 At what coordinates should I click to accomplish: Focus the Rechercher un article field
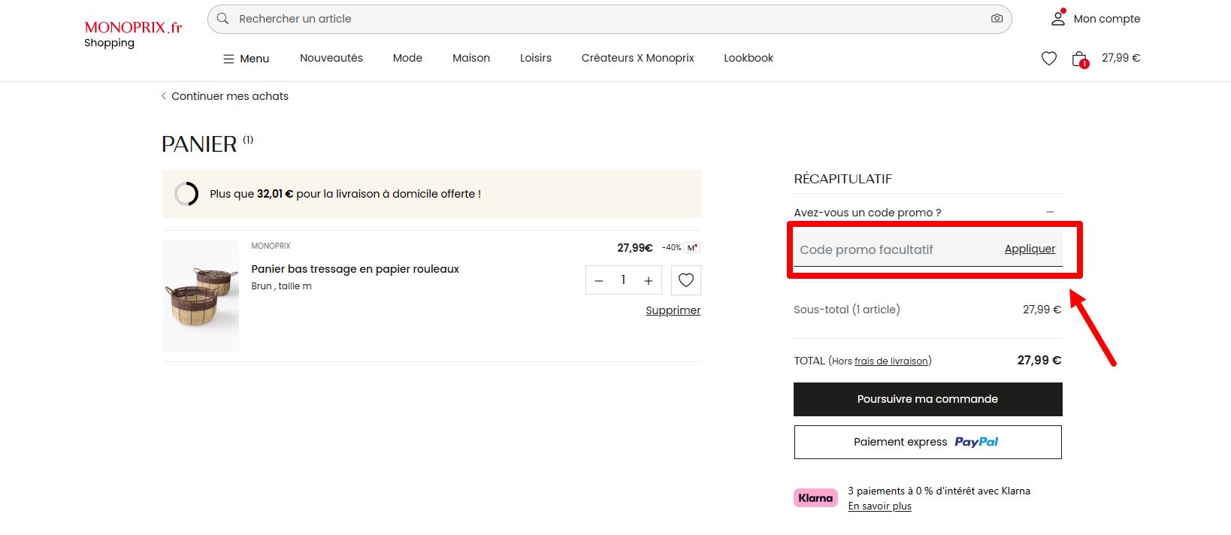point(609,19)
